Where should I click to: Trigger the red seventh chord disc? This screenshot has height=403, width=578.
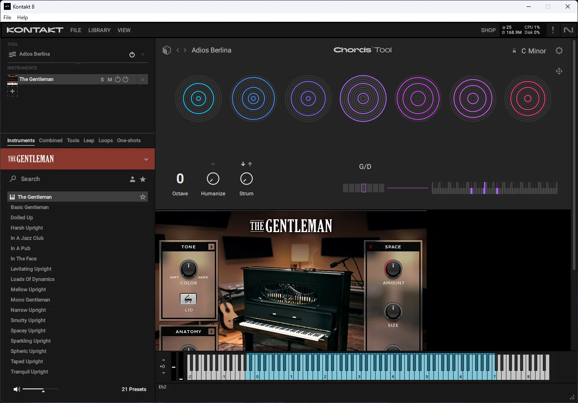pos(528,99)
